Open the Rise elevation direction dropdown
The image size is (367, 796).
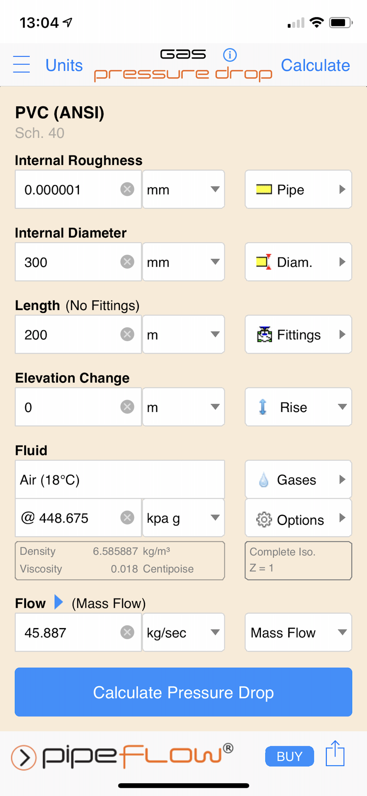pyautogui.click(x=298, y=407)
